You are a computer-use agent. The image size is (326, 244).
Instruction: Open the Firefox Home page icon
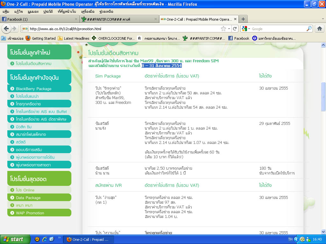[x=320, y=29]
